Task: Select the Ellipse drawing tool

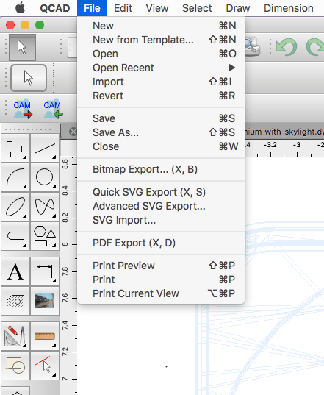Action: [15, 207]
